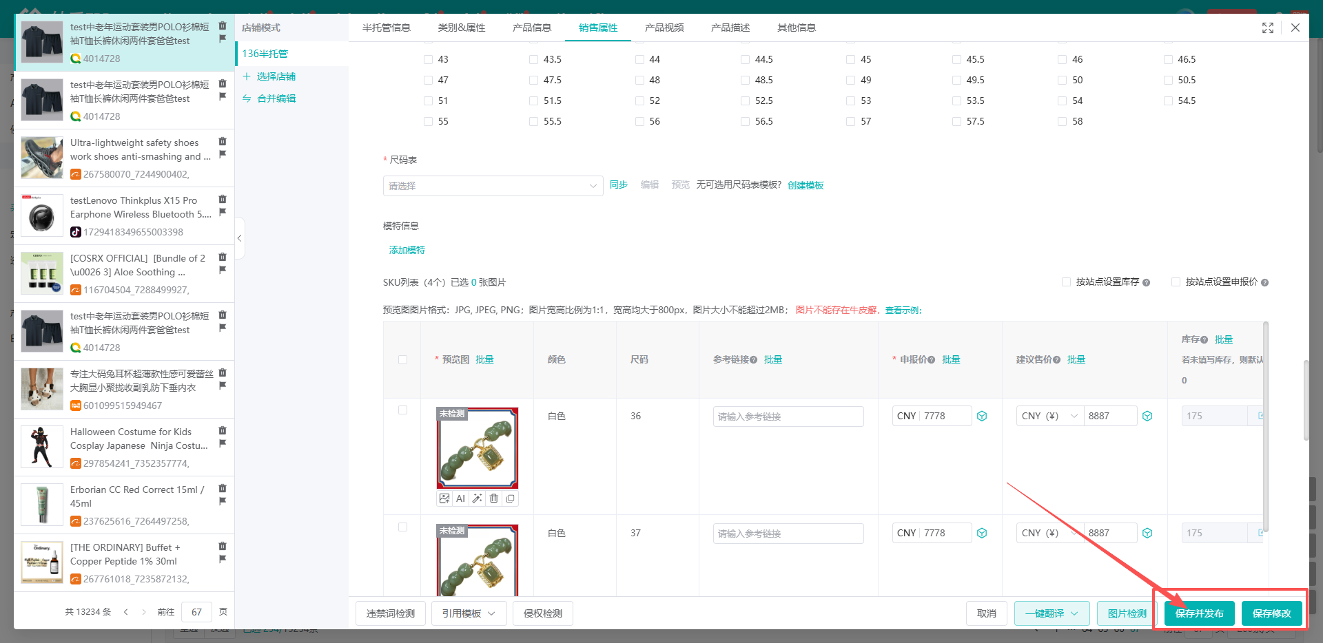The height and width of the screenshot is (643, 1323).
Task: Flag the Erborian CC Red Correct product
Action: (223, 501)
